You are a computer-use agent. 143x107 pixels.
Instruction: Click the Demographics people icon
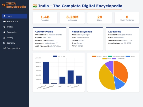click(5, 48)
